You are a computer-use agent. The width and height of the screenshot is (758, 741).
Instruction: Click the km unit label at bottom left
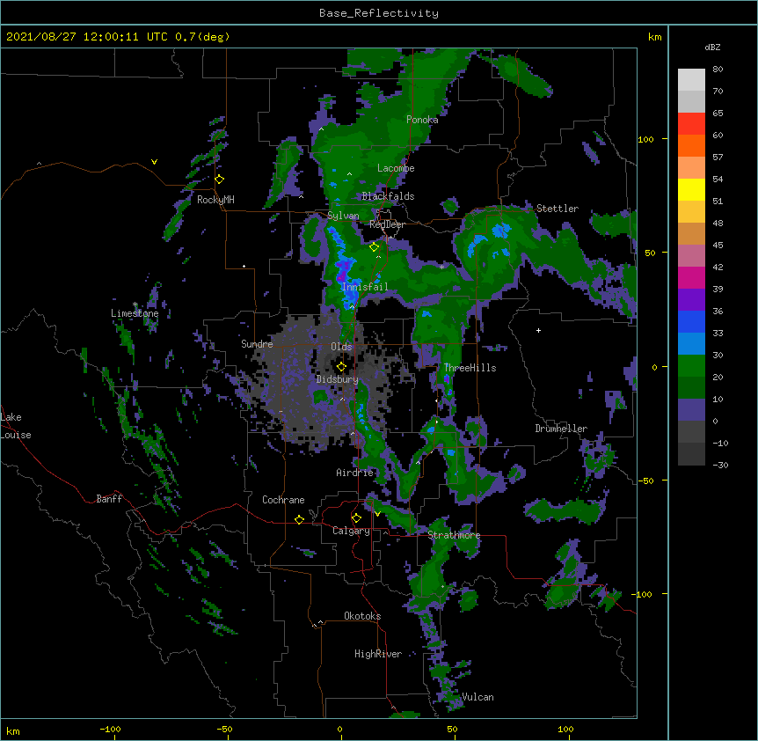pyautogui.click(x=12, y=730)
